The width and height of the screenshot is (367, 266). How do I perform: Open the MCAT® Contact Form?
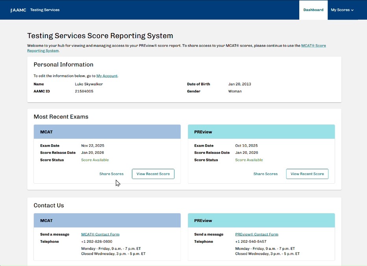tap(100, 234)
